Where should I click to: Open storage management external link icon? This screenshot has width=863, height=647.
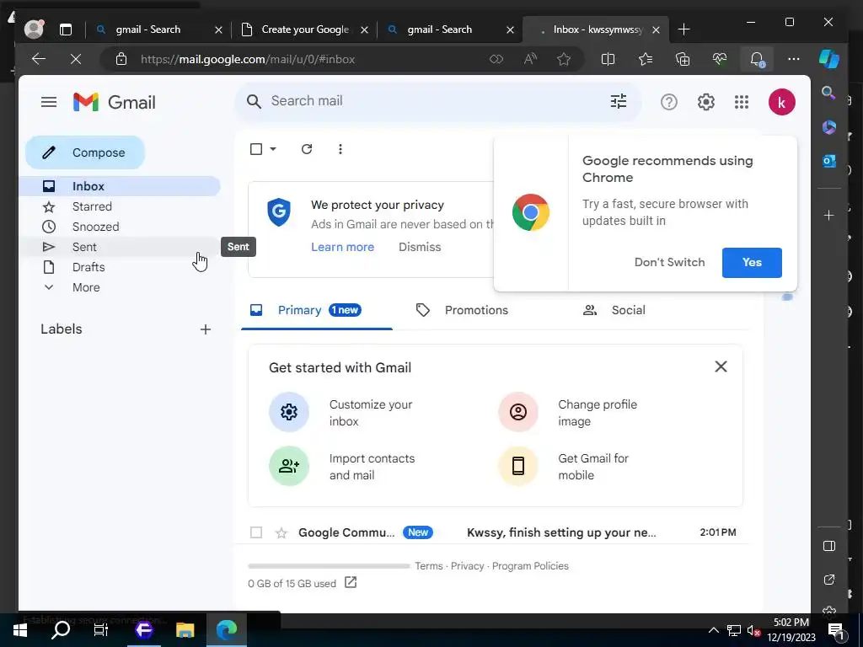pos(351,583)
